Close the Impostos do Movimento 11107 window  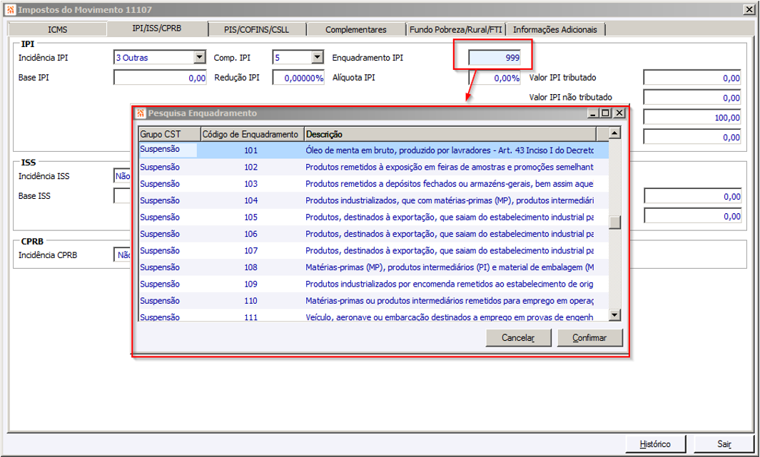pyautogui.click(x=749, y=9)
